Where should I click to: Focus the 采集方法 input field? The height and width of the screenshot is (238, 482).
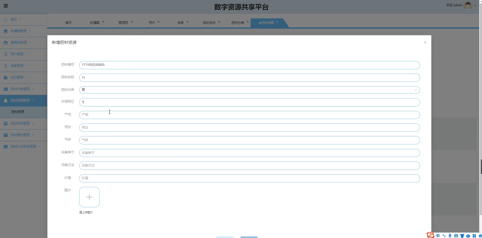coord(249,166)
